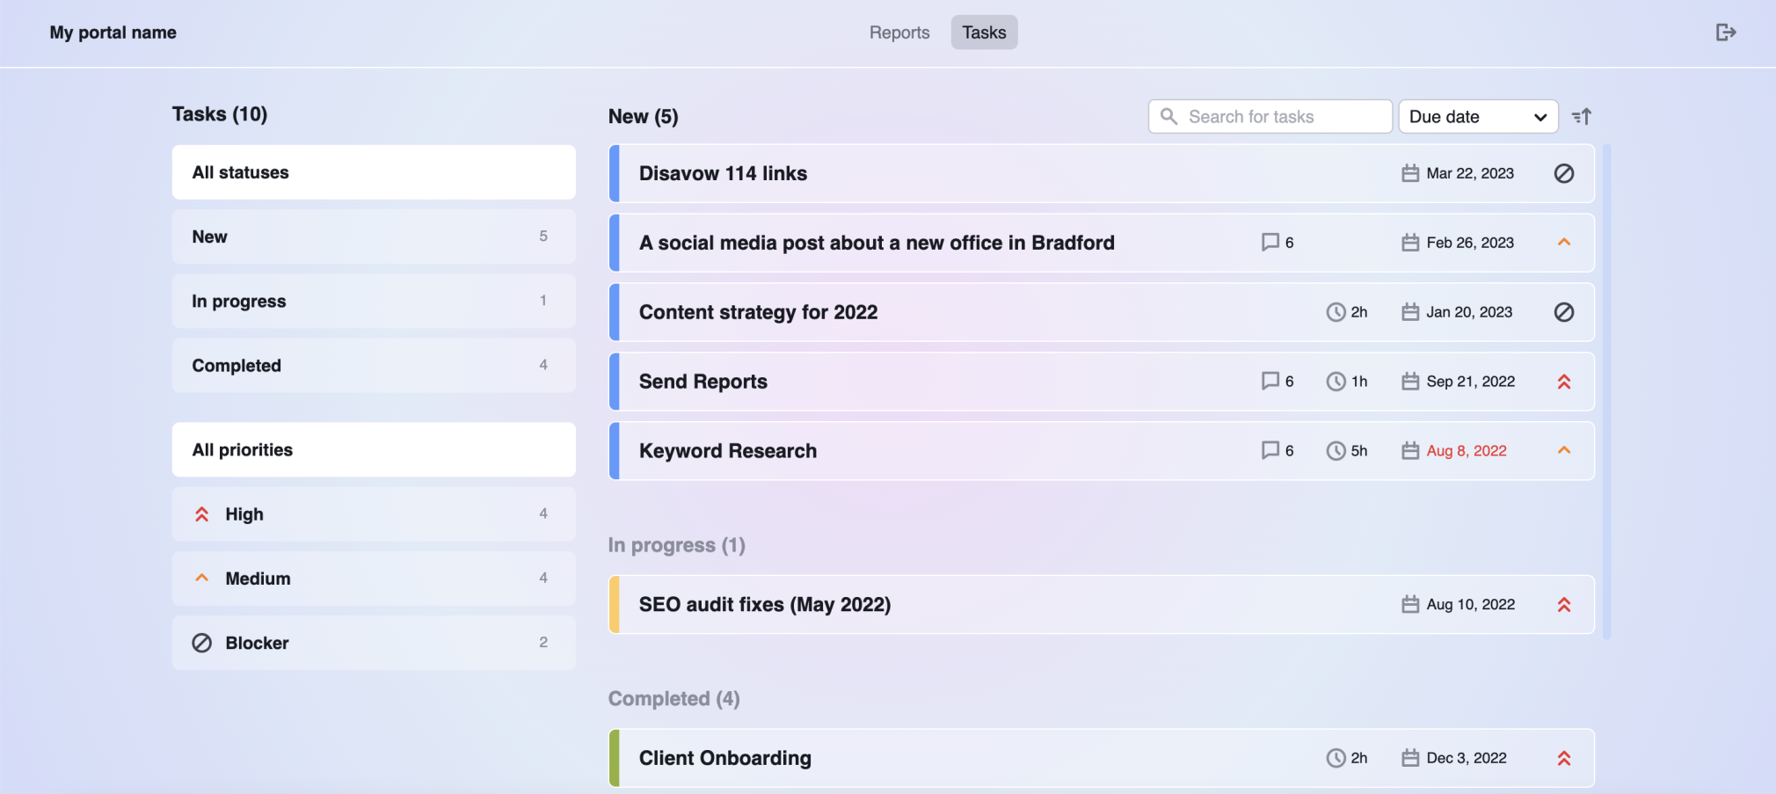1776x794 pixels.
Task: Open comments on the Send Reports task
Action: tap(1270, 381)
